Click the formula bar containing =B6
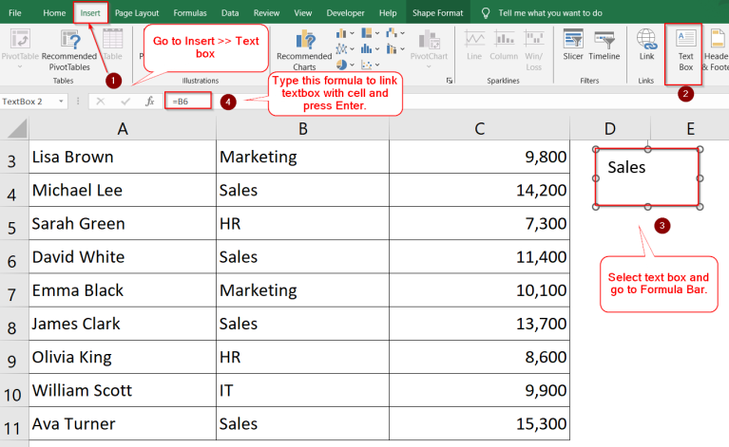 coord(186,101)
